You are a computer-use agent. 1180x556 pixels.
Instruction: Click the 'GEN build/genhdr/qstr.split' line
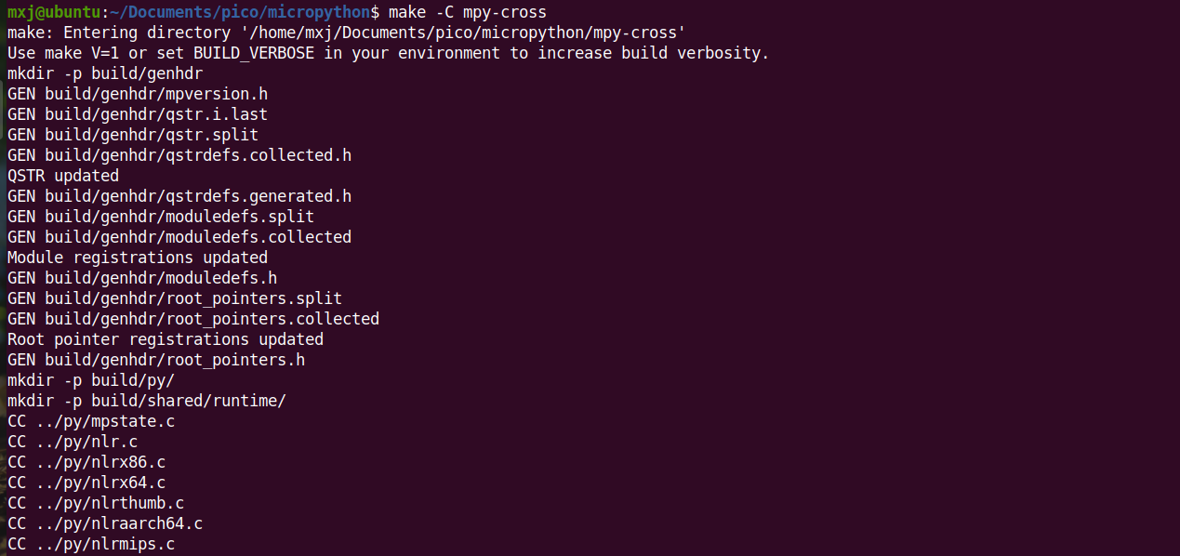tap(133, 135)
